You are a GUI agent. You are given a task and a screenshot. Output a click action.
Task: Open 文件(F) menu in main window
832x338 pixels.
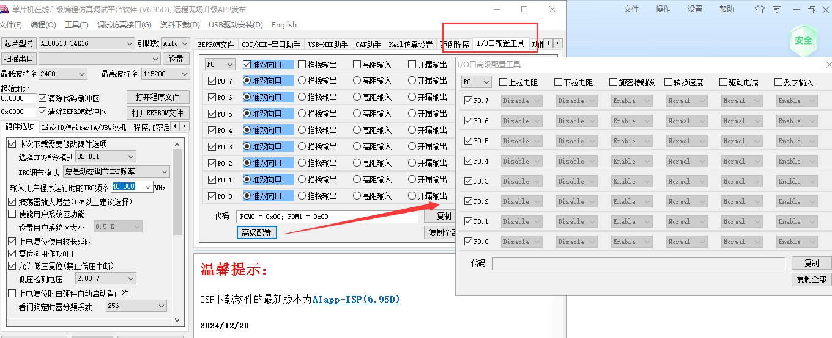(10, 25)
